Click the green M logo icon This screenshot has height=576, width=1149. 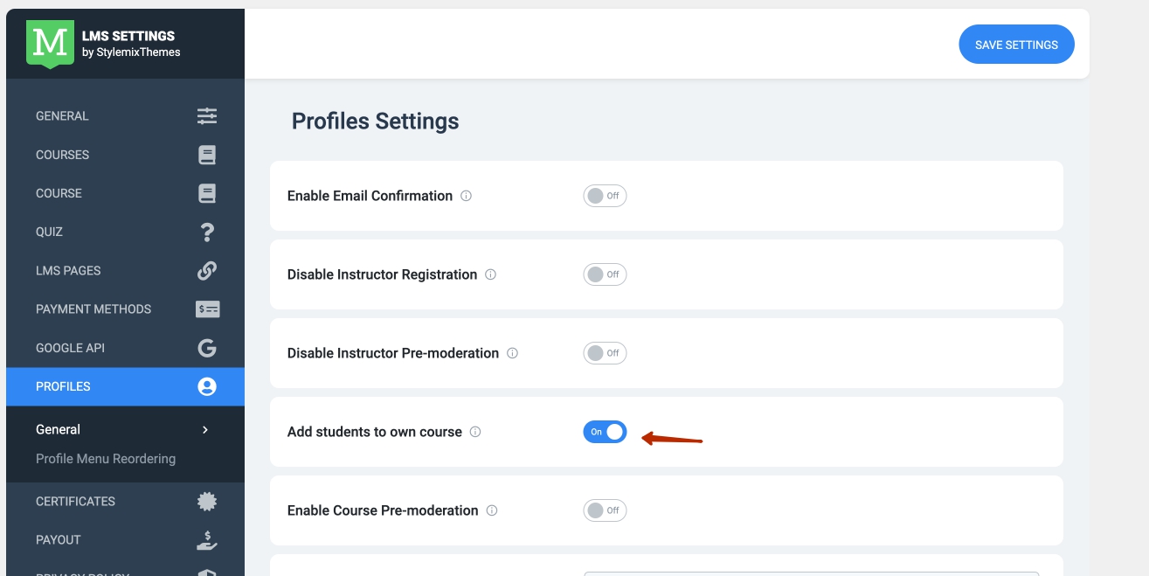pos(49,43)
